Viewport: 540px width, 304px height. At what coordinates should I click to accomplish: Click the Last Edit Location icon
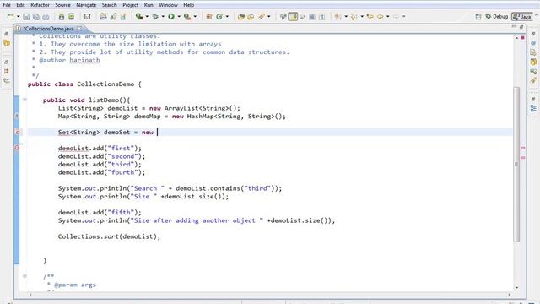[x=370, y=17]
